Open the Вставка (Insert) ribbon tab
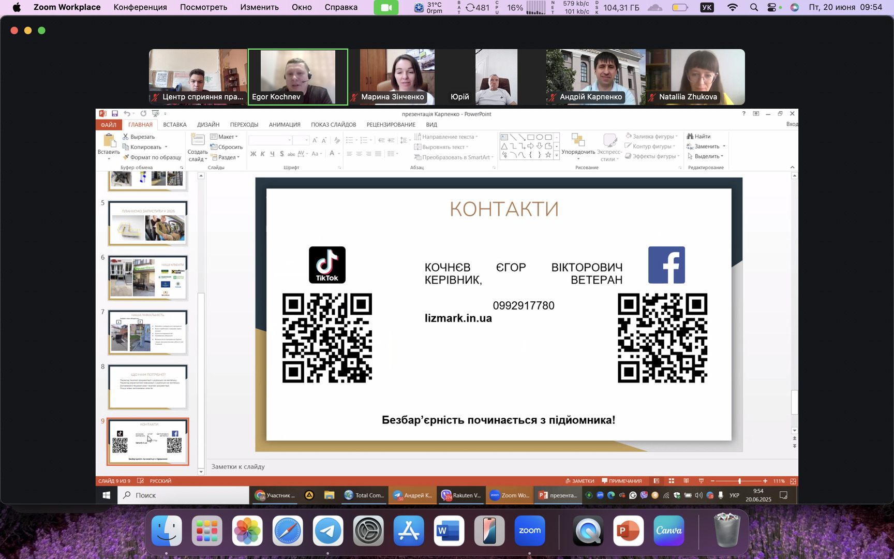This screenshot has height=559, width=894. coord(175,125)
